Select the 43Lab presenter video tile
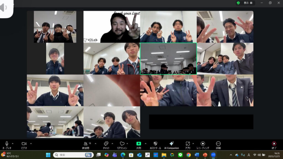This screenshot has width=283, height=159. [x=112, y=27]
